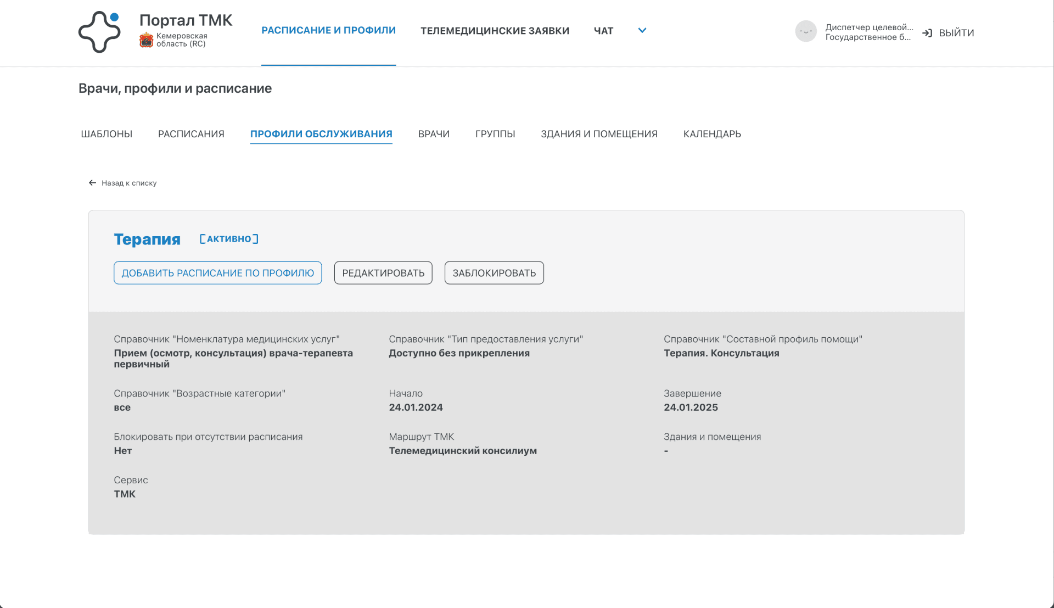This screenshot has height=608, width=1054.
Task: Open the ТЕЛЕМЕДИЦИНСКИЕ ЗАЯВКИ menu section
Action: point(495,31)
